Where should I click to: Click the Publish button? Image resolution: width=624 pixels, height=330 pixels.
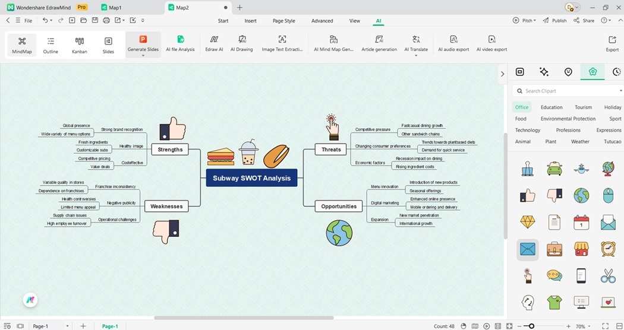pos(554,20)
